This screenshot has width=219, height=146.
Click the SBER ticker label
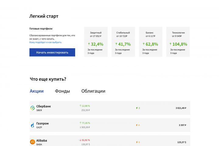point(39,110)
